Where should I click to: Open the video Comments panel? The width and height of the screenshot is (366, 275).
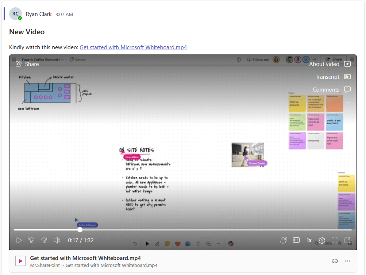[x=331, y=90]
